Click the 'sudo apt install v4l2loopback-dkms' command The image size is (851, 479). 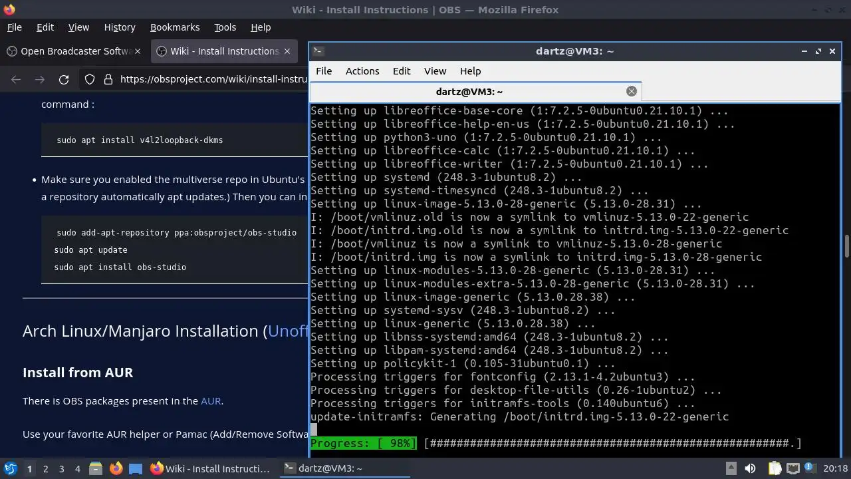coord(140,140)
